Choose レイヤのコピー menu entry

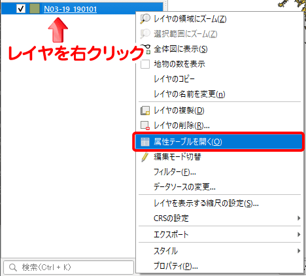pyautogui.click(x=220, y=79)
